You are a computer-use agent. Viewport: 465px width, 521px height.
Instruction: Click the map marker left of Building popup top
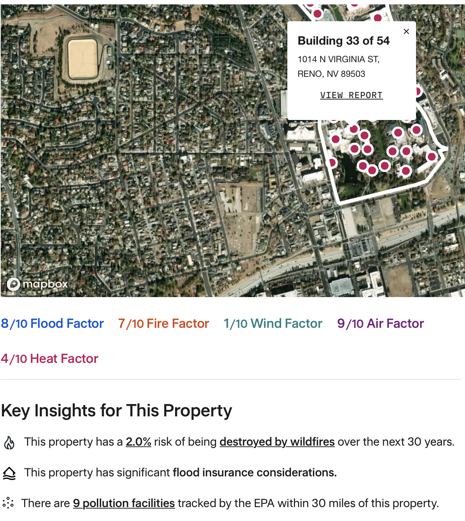click(317, 14)
